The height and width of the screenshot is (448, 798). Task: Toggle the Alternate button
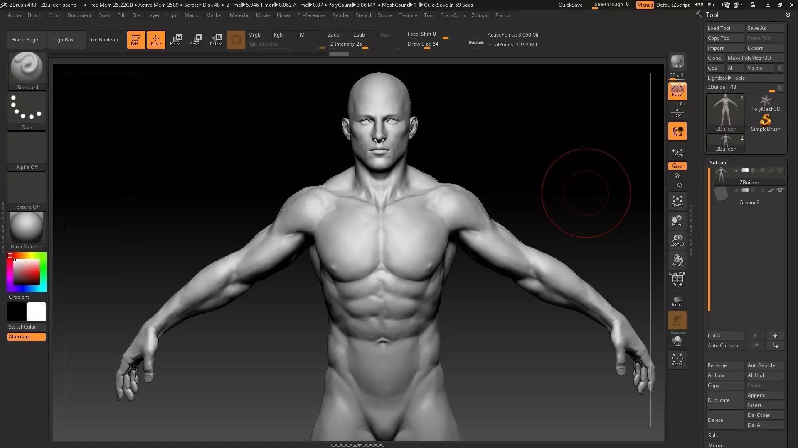(x=27, y=337)
